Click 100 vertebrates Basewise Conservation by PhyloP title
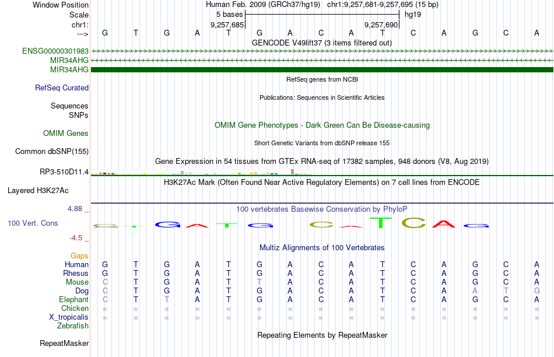 (322, 209)
